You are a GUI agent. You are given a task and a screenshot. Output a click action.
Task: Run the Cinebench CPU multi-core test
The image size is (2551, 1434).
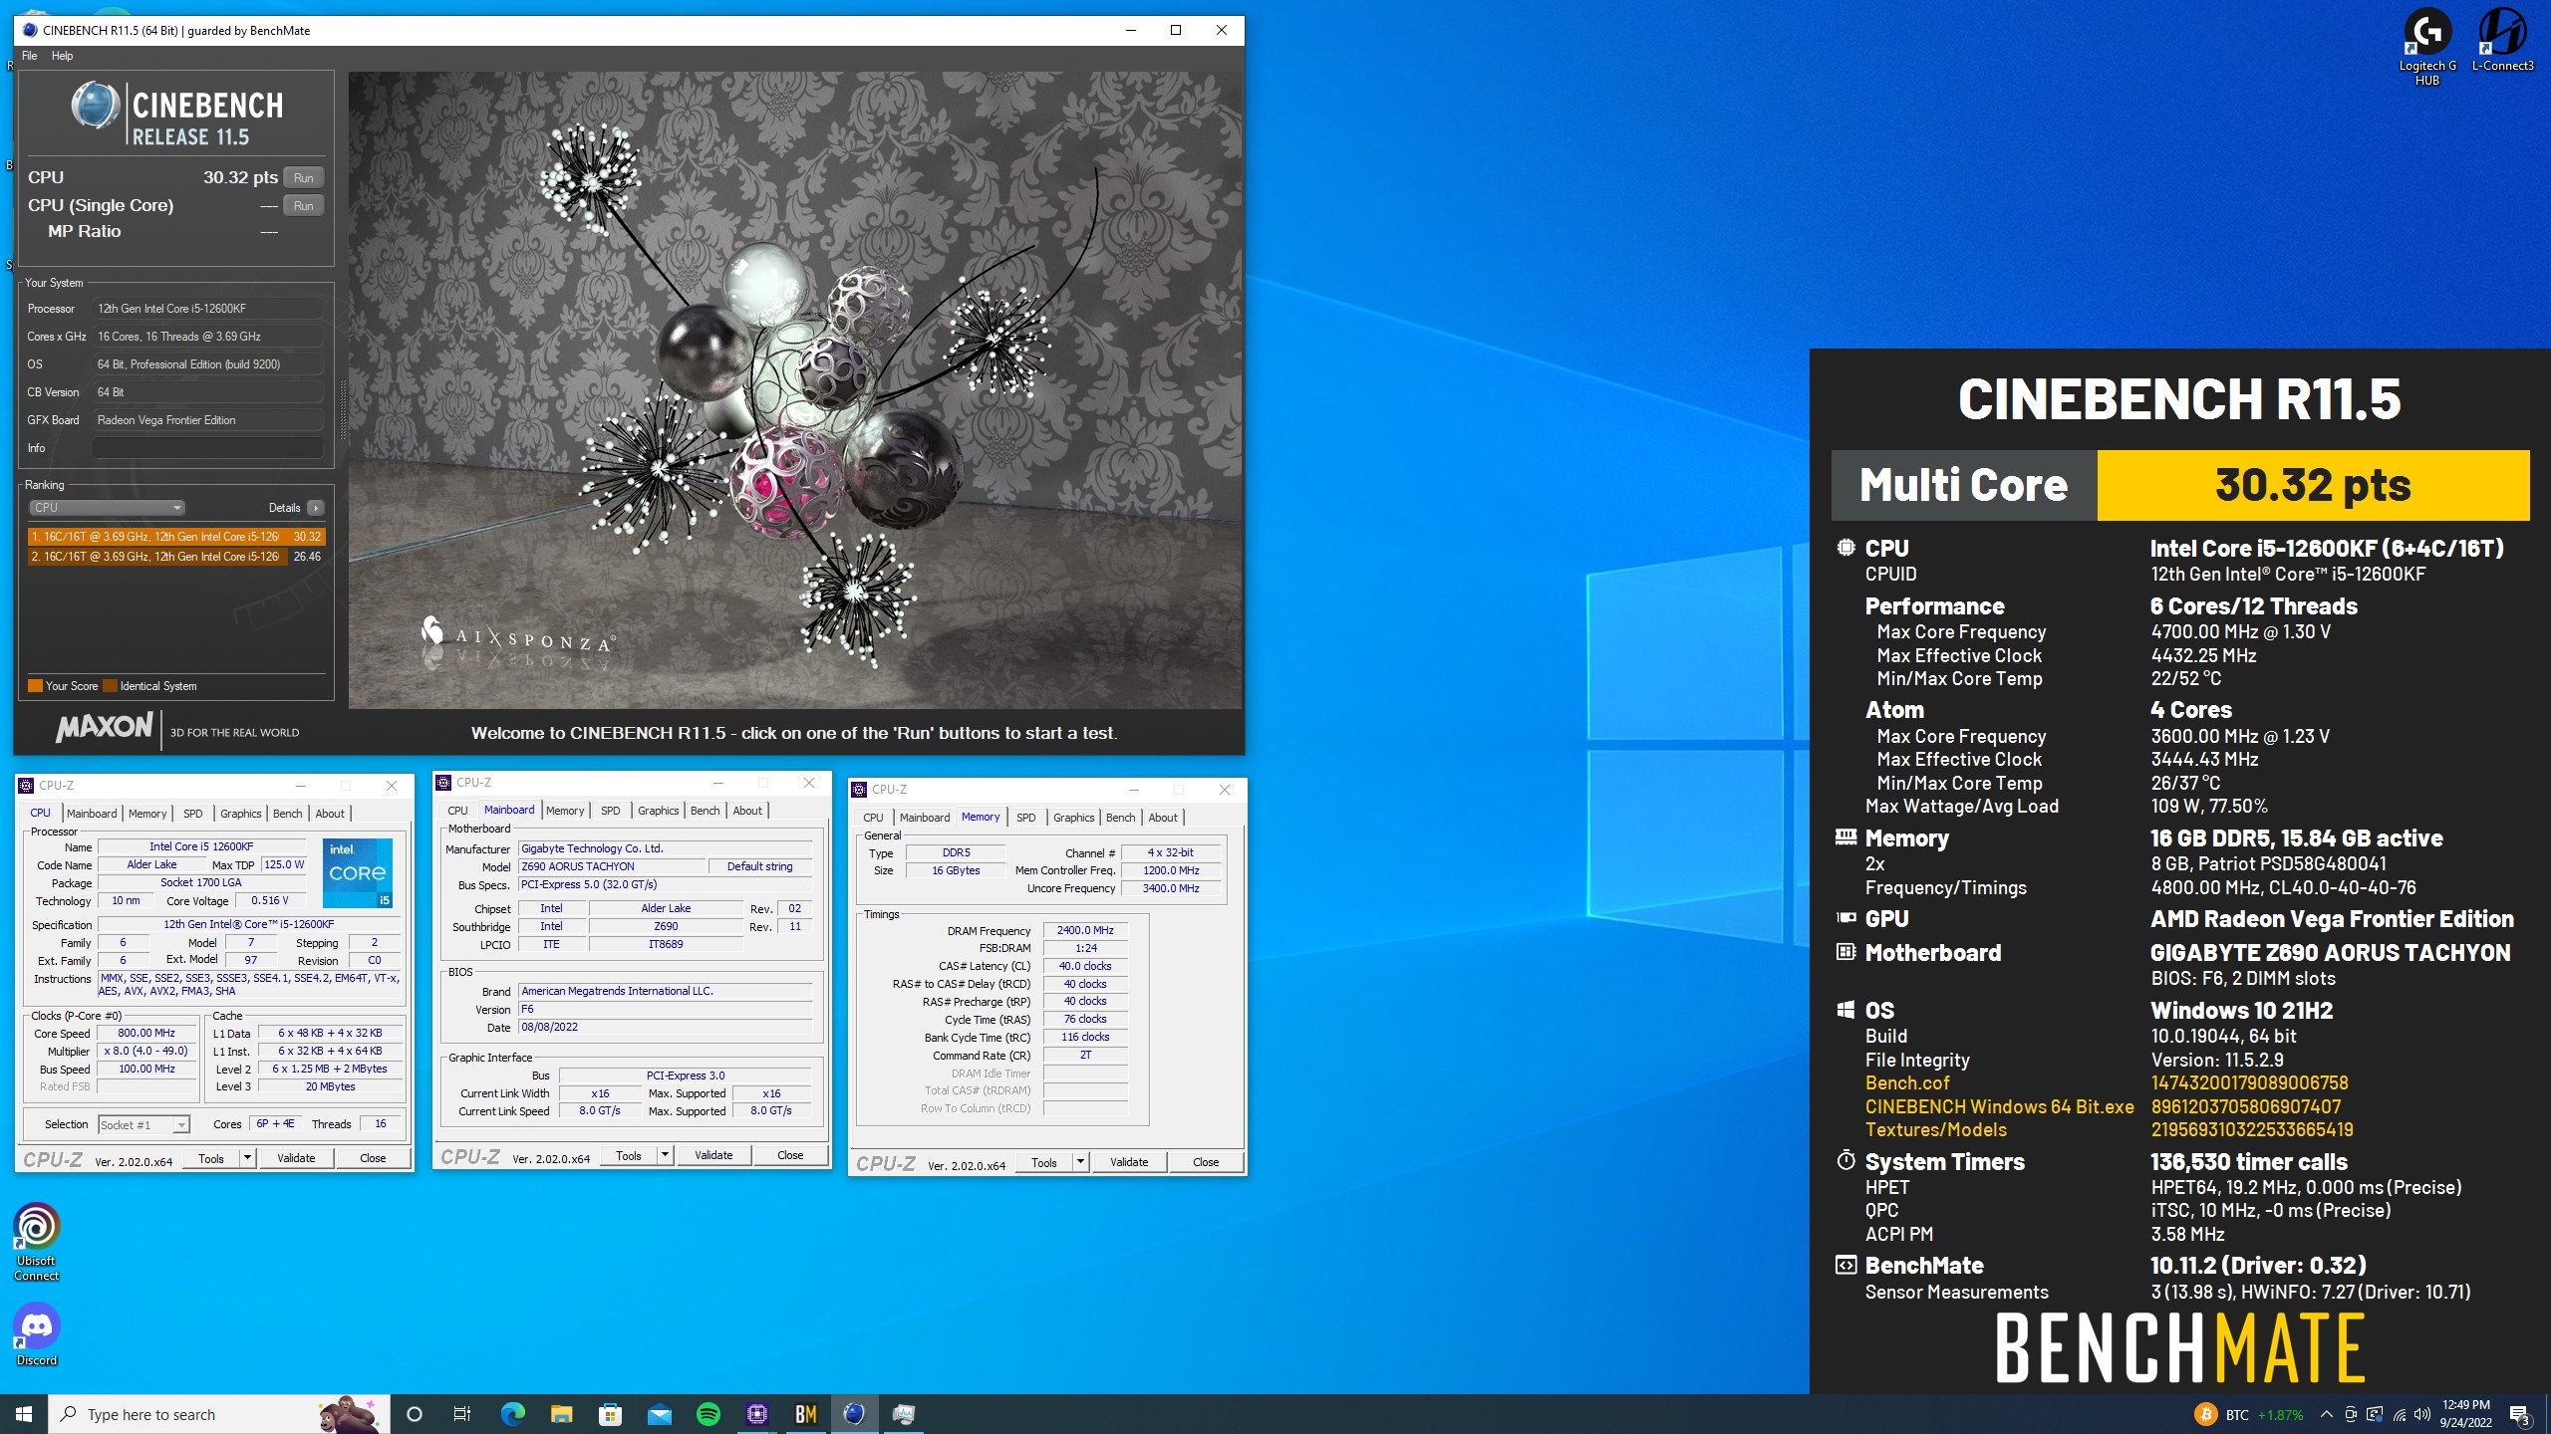(x=304, y=177)
